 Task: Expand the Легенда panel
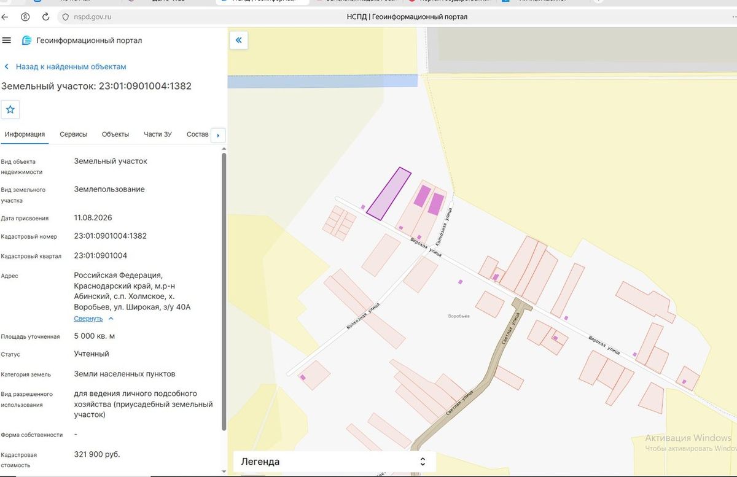(334, 462)
